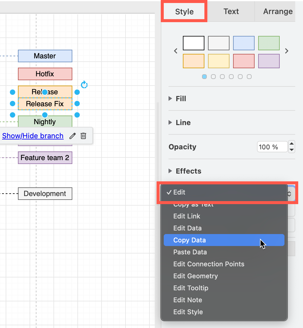Apply the white style swatch
303x328 pixels.
click(x=194, y=43)
